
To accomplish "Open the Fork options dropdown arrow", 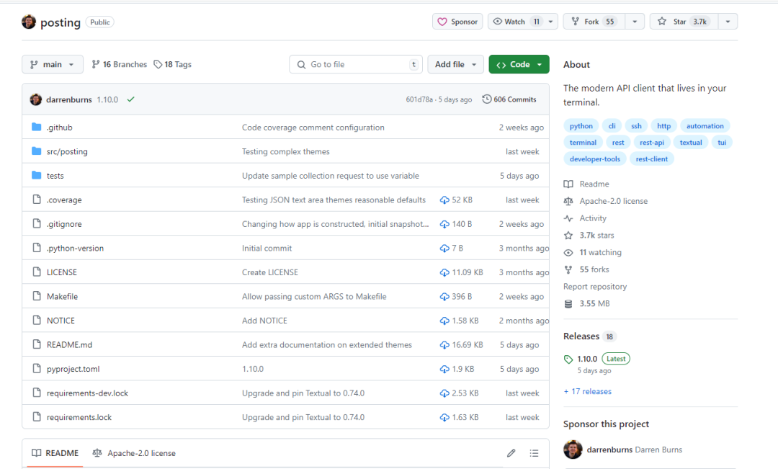I will 634,22.
